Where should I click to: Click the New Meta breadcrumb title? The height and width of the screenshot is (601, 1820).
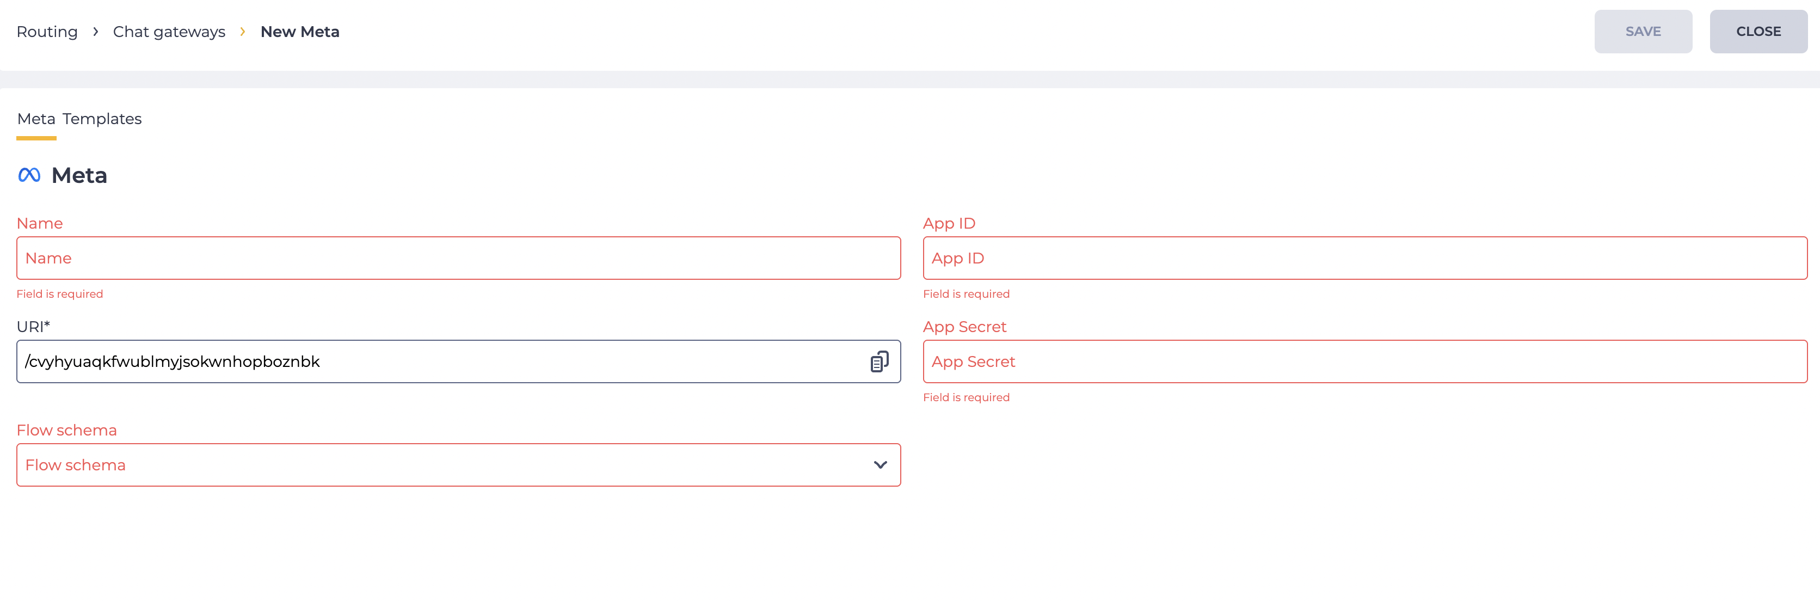point(299,32)
